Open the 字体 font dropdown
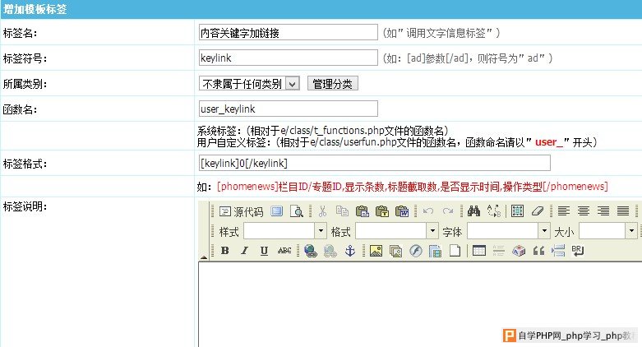The width and height of the screenshot is (642, 347). click(x=543, y=231)
